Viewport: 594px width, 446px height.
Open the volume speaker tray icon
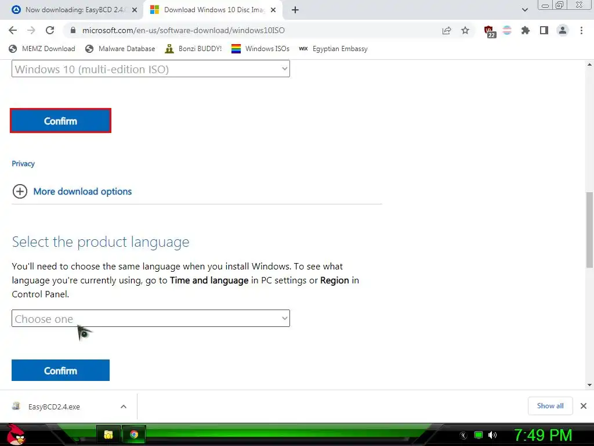coord(492,435)
